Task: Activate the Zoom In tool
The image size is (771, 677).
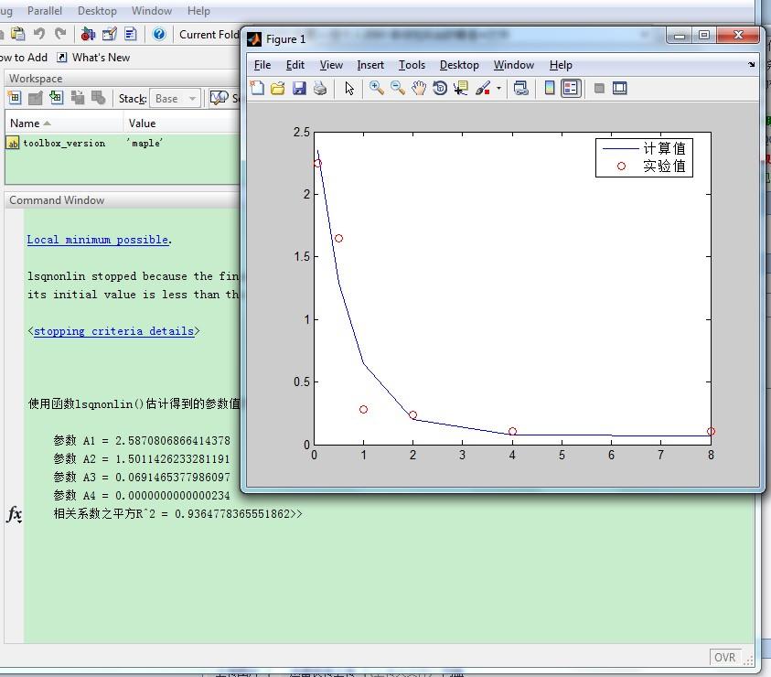Action: pyautogui.click(x=377, y=89)
